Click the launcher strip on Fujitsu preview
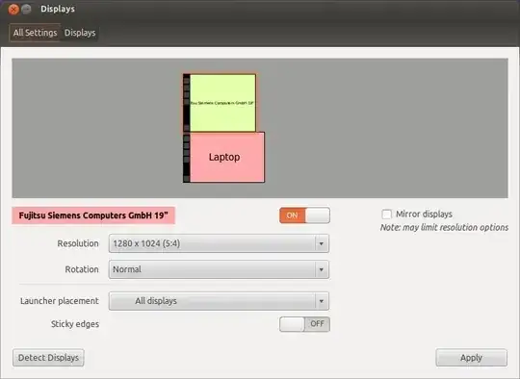 pyautogui.click(x=187, y=103)
